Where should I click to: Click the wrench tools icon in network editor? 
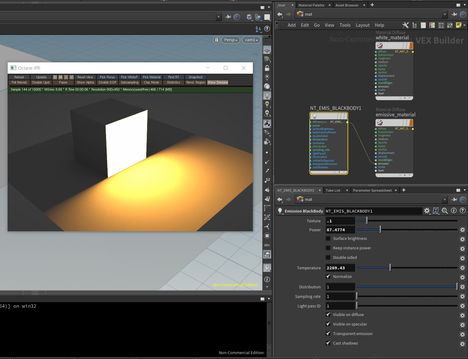(405, 25)
